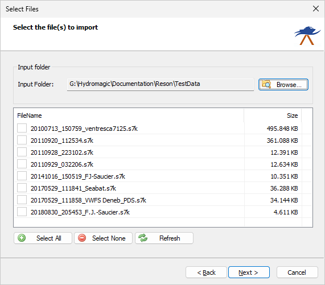This screenshot has height=285, width=325.
Task: Close the Select Files window
Action: (316, 9)
